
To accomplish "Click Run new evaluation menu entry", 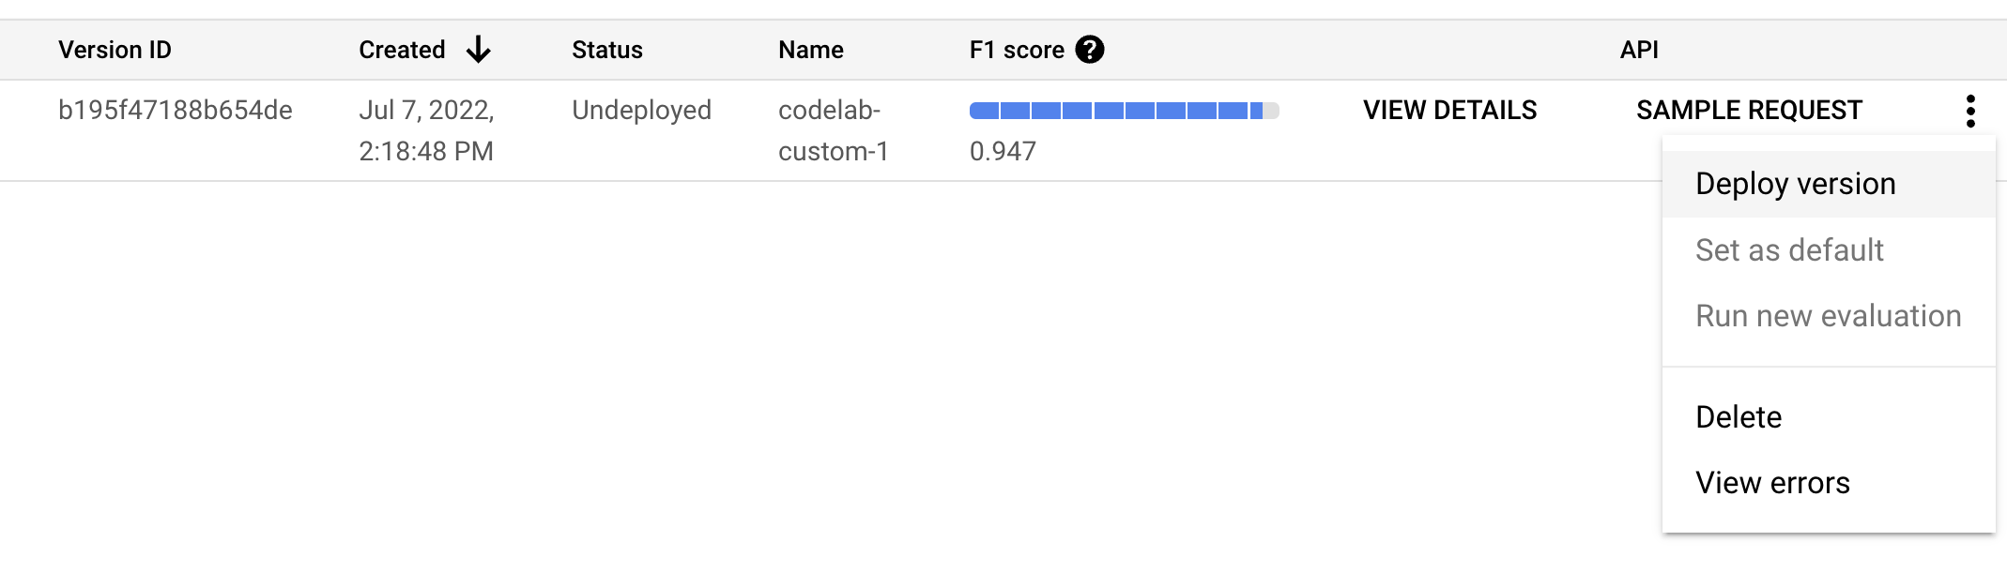I will 1829,316.
